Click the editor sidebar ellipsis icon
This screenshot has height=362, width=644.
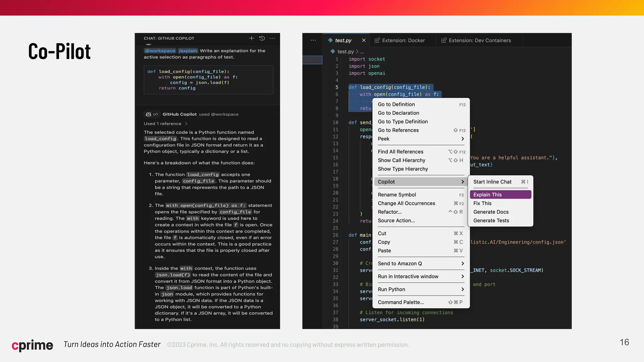(313, 40)
